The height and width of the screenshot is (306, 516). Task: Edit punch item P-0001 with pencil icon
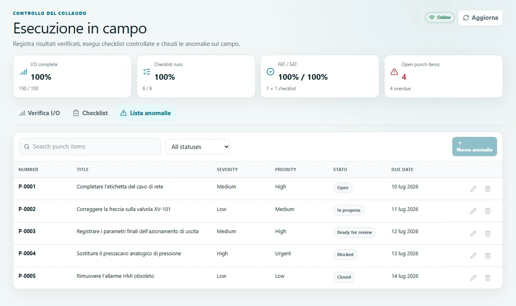point(473,189)
